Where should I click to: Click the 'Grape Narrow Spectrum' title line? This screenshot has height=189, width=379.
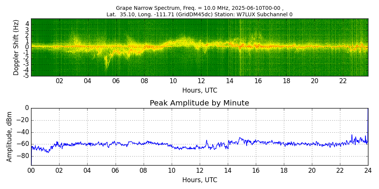click(x=200, y=8)
